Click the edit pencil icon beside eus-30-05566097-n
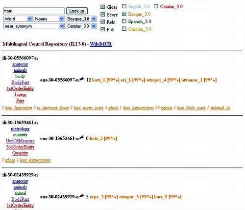Screen dimensions: 245x210 coord(82,79)
